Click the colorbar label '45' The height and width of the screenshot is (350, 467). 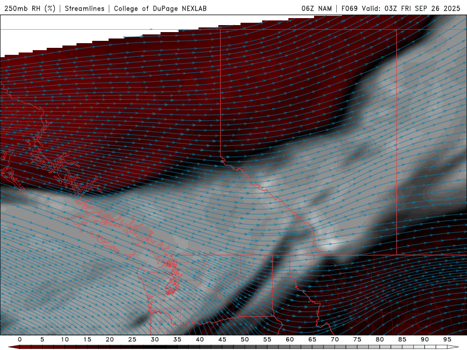222,339
